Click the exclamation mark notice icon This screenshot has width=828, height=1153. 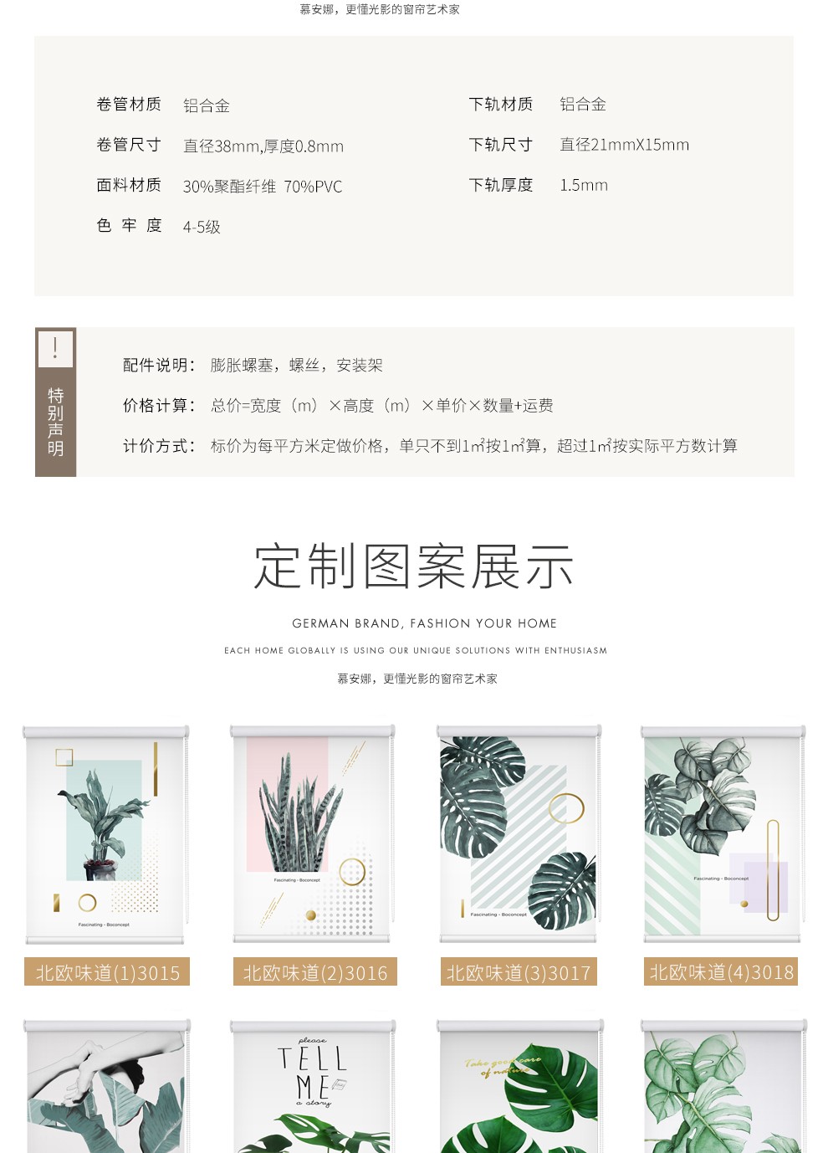[x=56, y=348]
